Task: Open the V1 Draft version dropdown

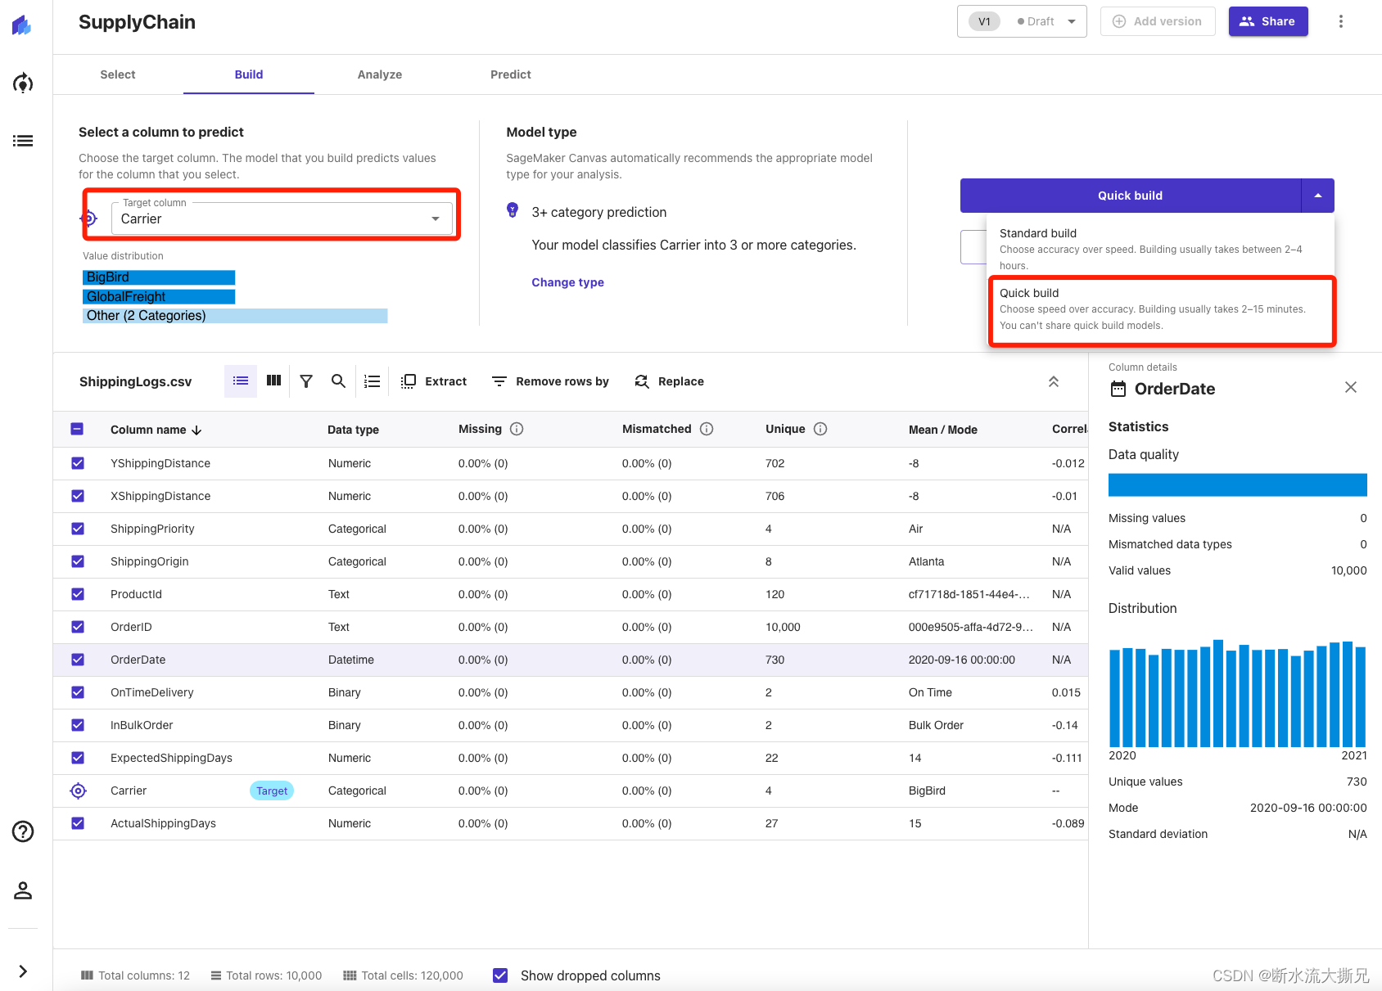Action: tap(1022, 21)
